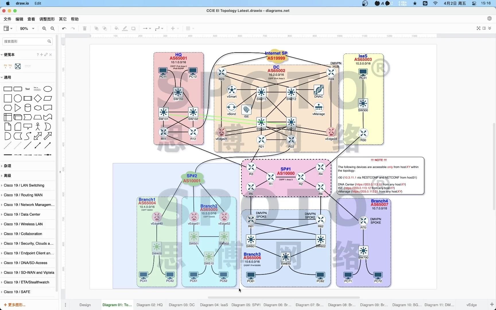
Task: Switch to the Design page tab
Action: click(x=85, y=305)
